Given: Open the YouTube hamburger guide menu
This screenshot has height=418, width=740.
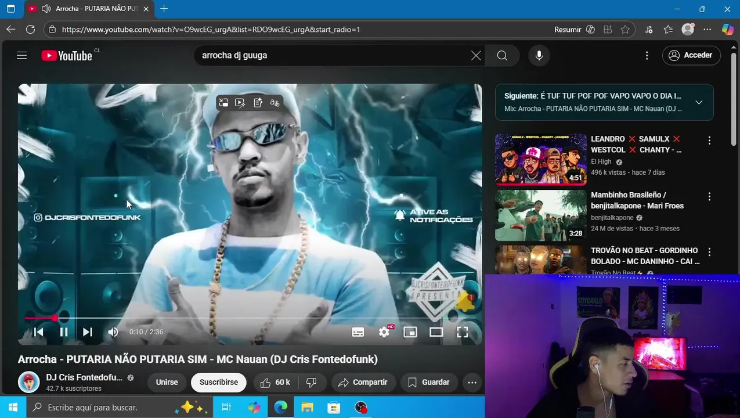Looking at the screenshot, I should point(22,55).
